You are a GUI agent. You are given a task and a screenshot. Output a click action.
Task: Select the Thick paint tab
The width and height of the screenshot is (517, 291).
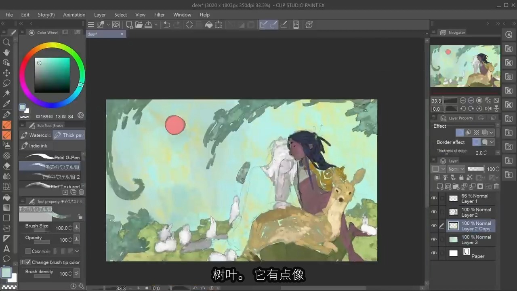[69, 135]
